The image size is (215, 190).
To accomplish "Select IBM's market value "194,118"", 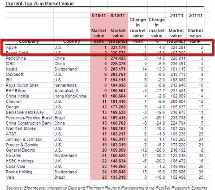I will point(118,80).
